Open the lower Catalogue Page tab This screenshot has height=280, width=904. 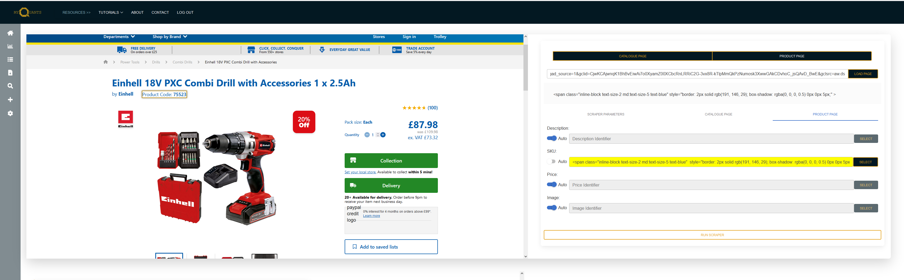click(718, 114)
